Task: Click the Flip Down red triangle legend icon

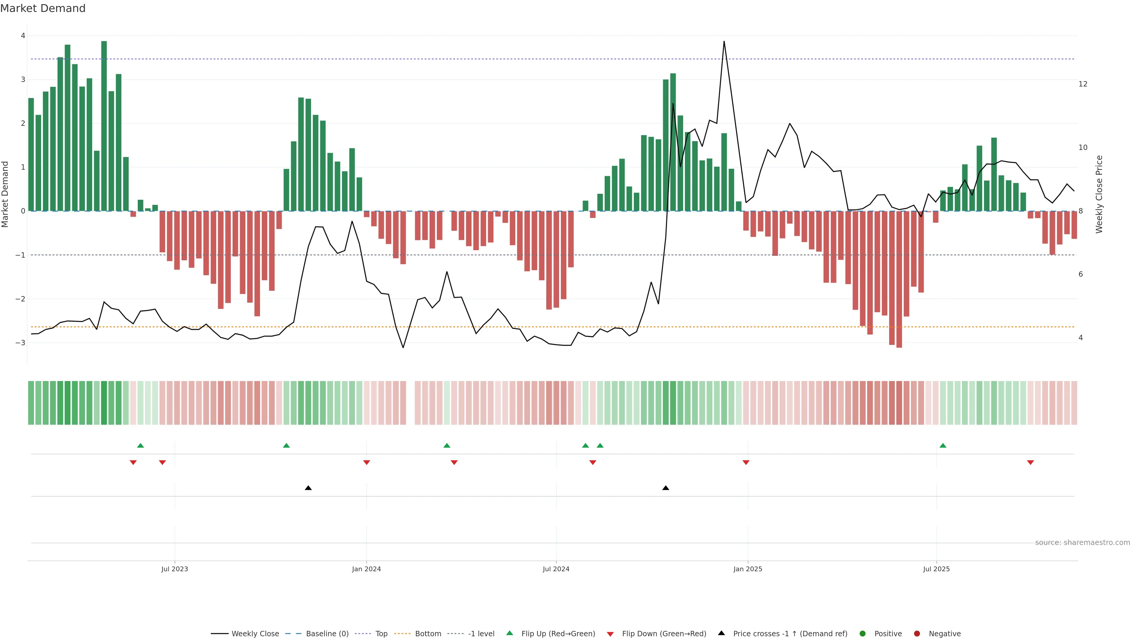Action: (x=610, y=634)
